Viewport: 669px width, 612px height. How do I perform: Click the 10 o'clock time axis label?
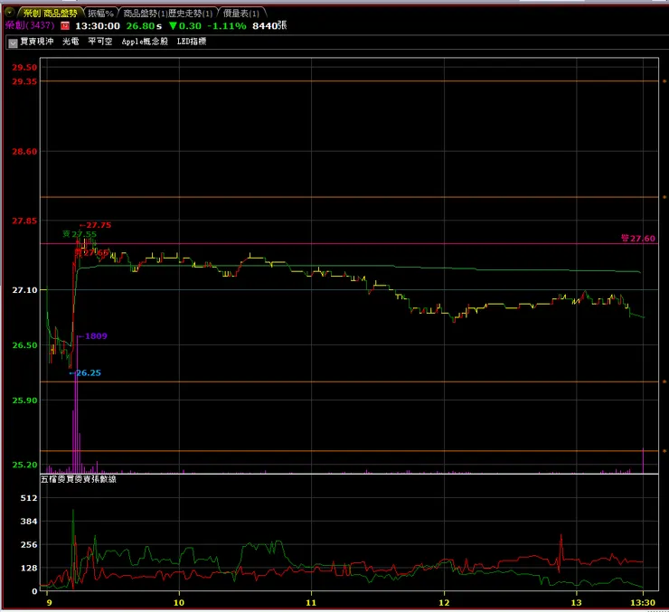(179, 603)
